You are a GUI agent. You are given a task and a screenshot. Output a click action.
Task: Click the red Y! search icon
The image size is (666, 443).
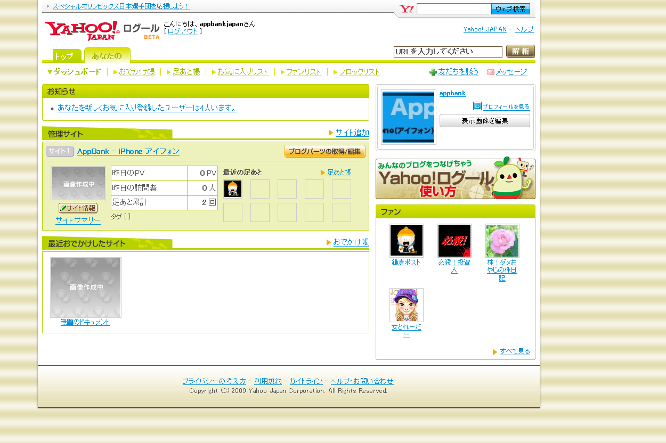click(x=407, y=9)
